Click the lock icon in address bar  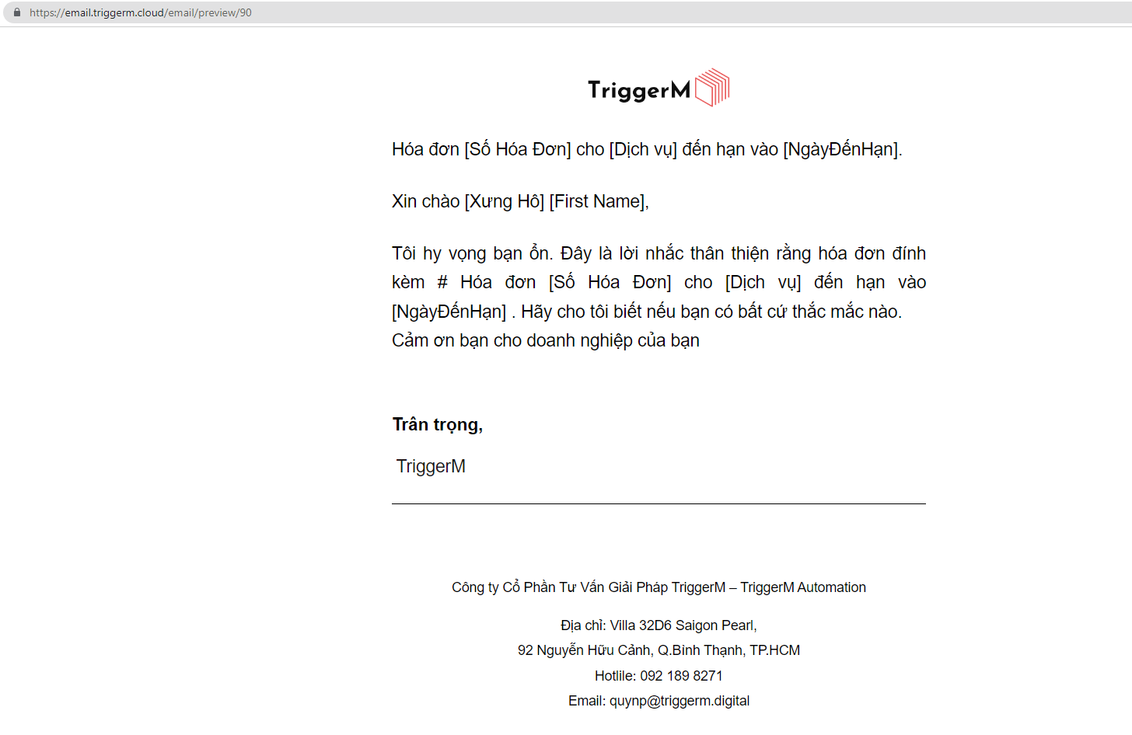click(x=17, y=12)
